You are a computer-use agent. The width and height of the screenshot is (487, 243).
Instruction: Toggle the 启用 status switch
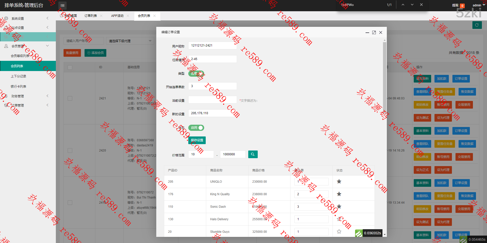[x=196, y=128]
